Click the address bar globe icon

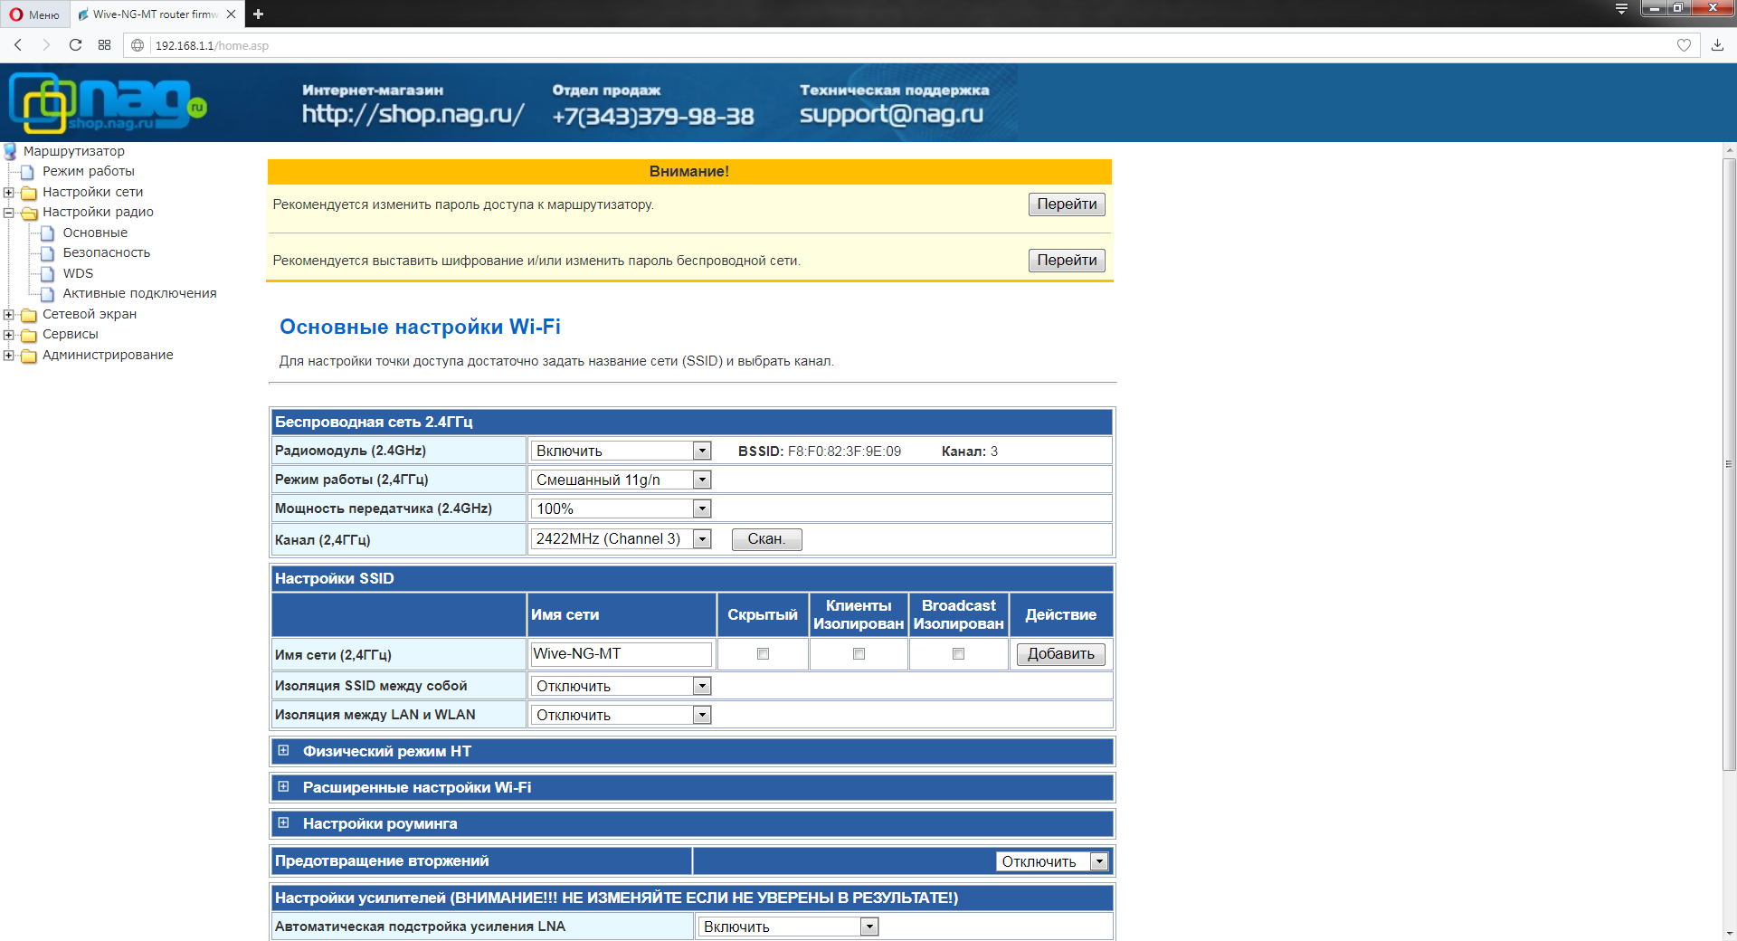(138, 45)
